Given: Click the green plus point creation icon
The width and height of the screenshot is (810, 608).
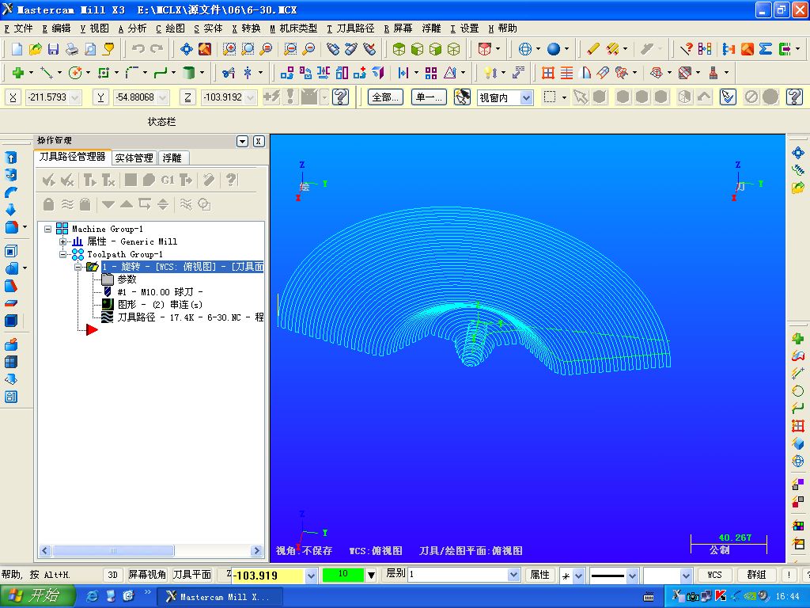Looking at the screenshot, I should [x=18, y=73].
